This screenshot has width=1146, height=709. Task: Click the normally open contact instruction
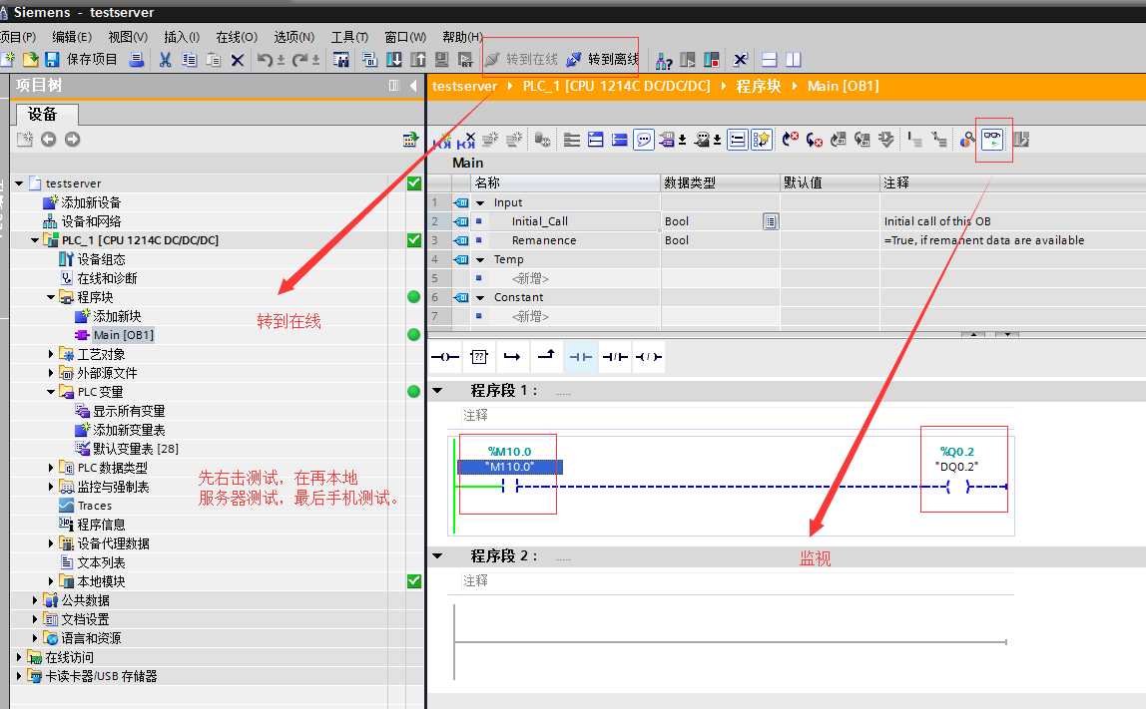coord(581,356)
